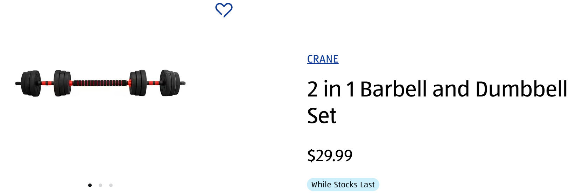Click the "While Stocks Last" badge
Screen dimensions: 569x194
pos(343,185)
